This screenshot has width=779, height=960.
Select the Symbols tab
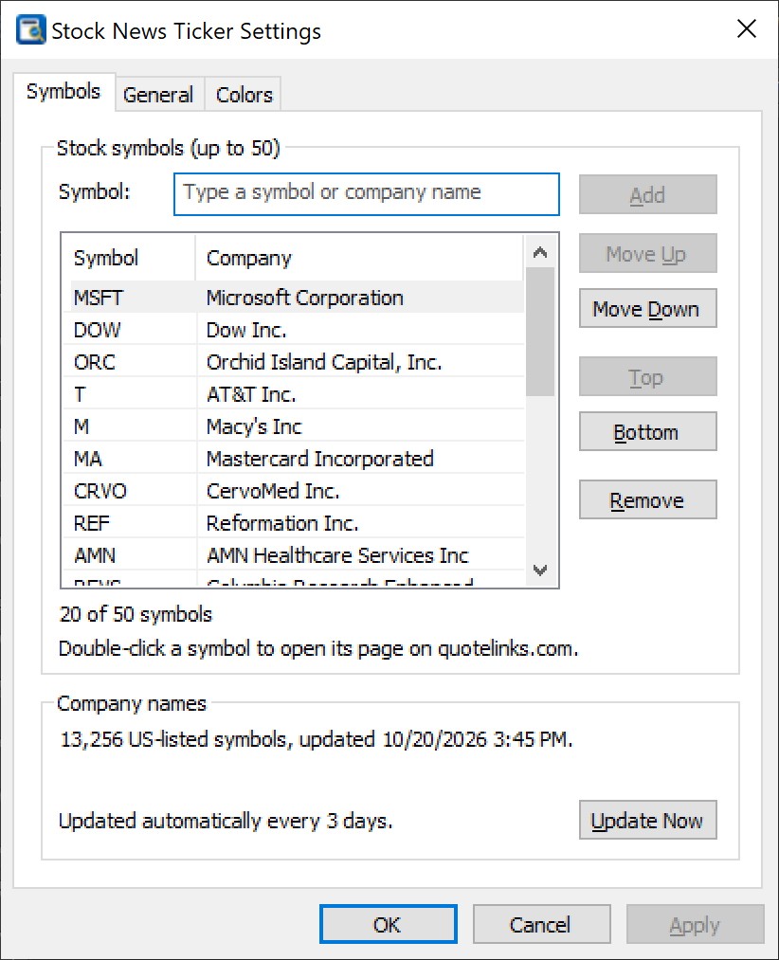coord(63,92)
